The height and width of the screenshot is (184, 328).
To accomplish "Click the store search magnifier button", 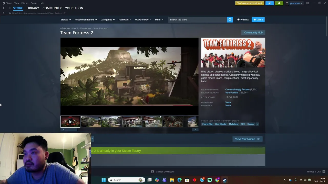I will pos(230,20).
